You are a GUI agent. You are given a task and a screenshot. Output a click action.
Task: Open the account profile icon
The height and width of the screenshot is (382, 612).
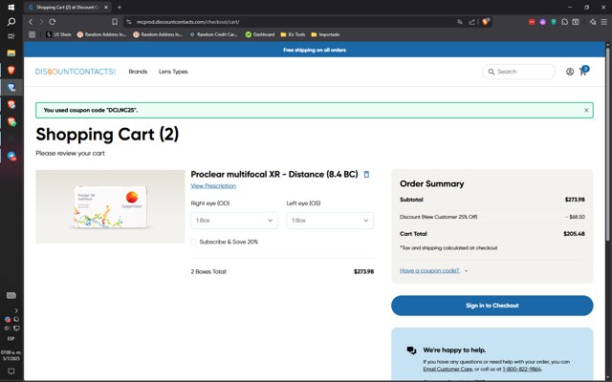pyautogui.click(x=570, y=72)
